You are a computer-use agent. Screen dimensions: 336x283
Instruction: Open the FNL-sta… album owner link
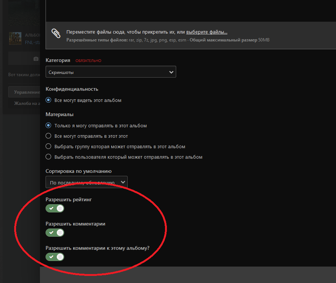32,42
